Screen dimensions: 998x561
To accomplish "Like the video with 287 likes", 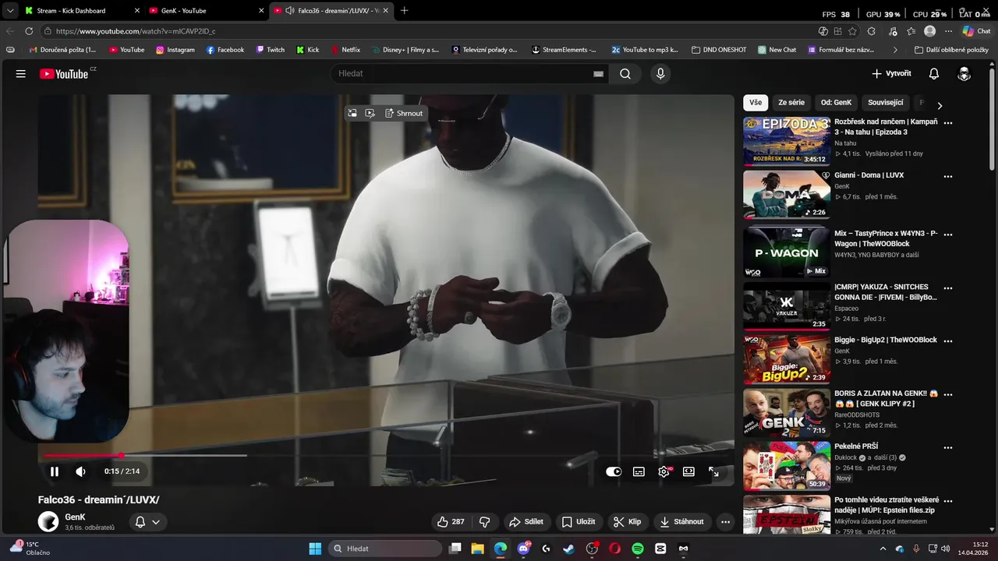I will click(x=451, y=522).
